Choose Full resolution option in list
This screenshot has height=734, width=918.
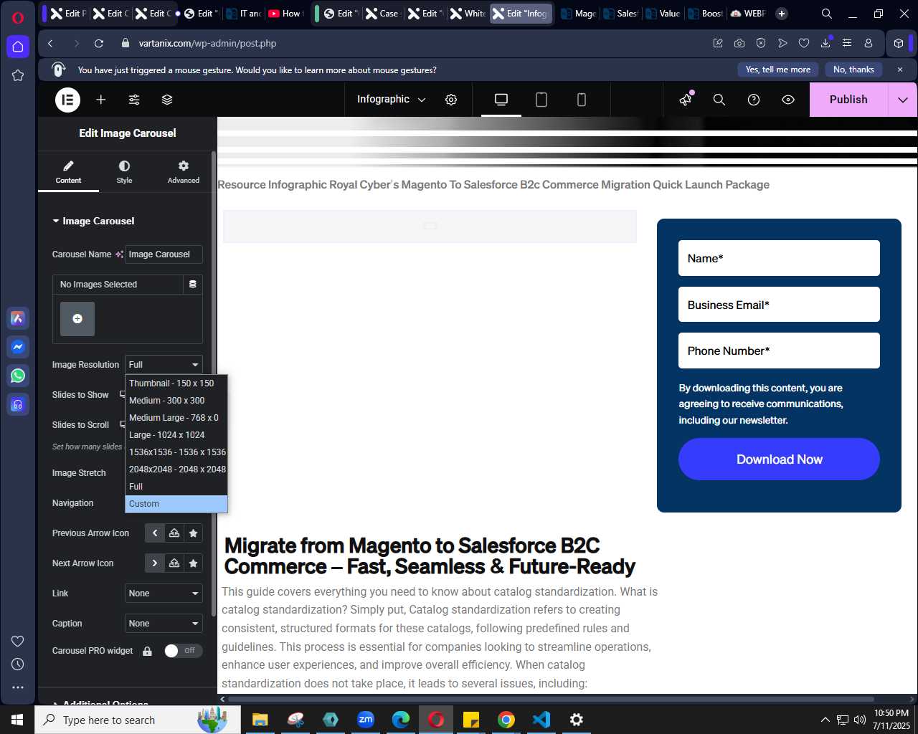pos(176,487)
